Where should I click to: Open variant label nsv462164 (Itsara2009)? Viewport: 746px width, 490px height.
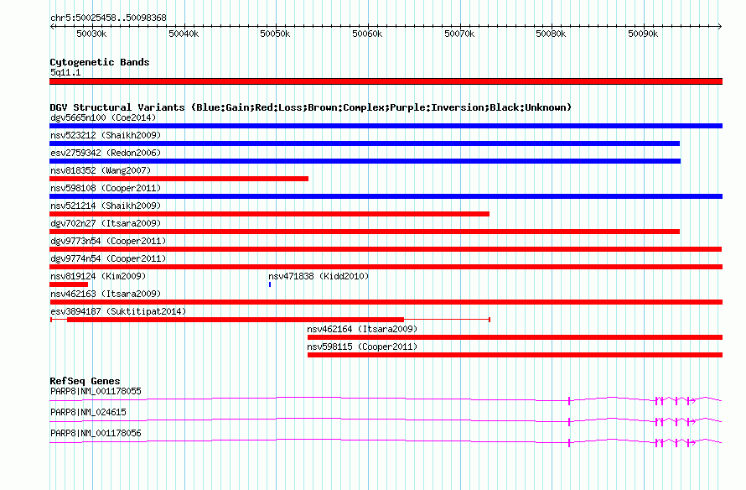coord(362,329)
